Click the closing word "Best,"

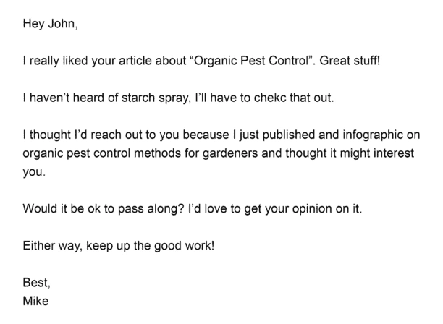coord(37,283)
